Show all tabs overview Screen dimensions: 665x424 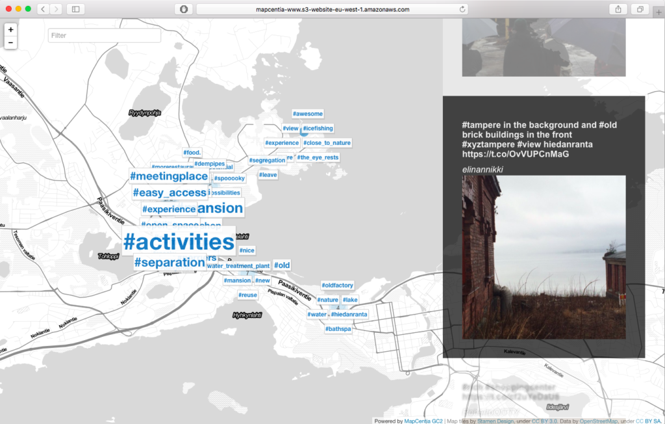click(x=640, y=9)
